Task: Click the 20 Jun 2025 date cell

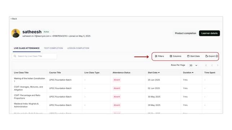Action: (x=154, y=80)
